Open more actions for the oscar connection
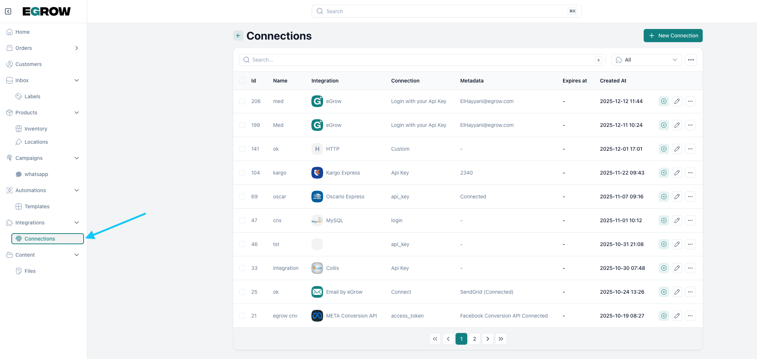The height and width of the screenshot is (359, 757). pos(690,197)
